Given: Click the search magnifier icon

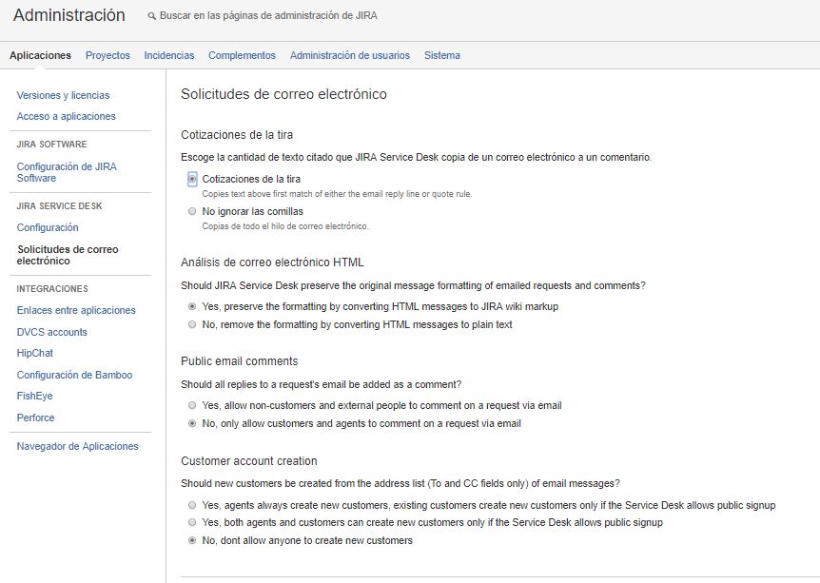Looking at the screenshot, I should (x=151, y=16).
